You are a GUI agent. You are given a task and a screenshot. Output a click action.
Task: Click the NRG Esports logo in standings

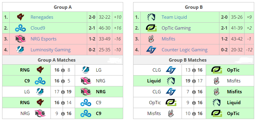pos(20,39)
